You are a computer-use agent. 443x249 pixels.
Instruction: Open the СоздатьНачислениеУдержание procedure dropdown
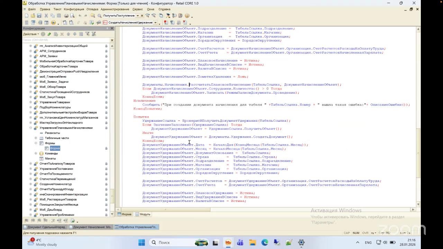[155, 22]
